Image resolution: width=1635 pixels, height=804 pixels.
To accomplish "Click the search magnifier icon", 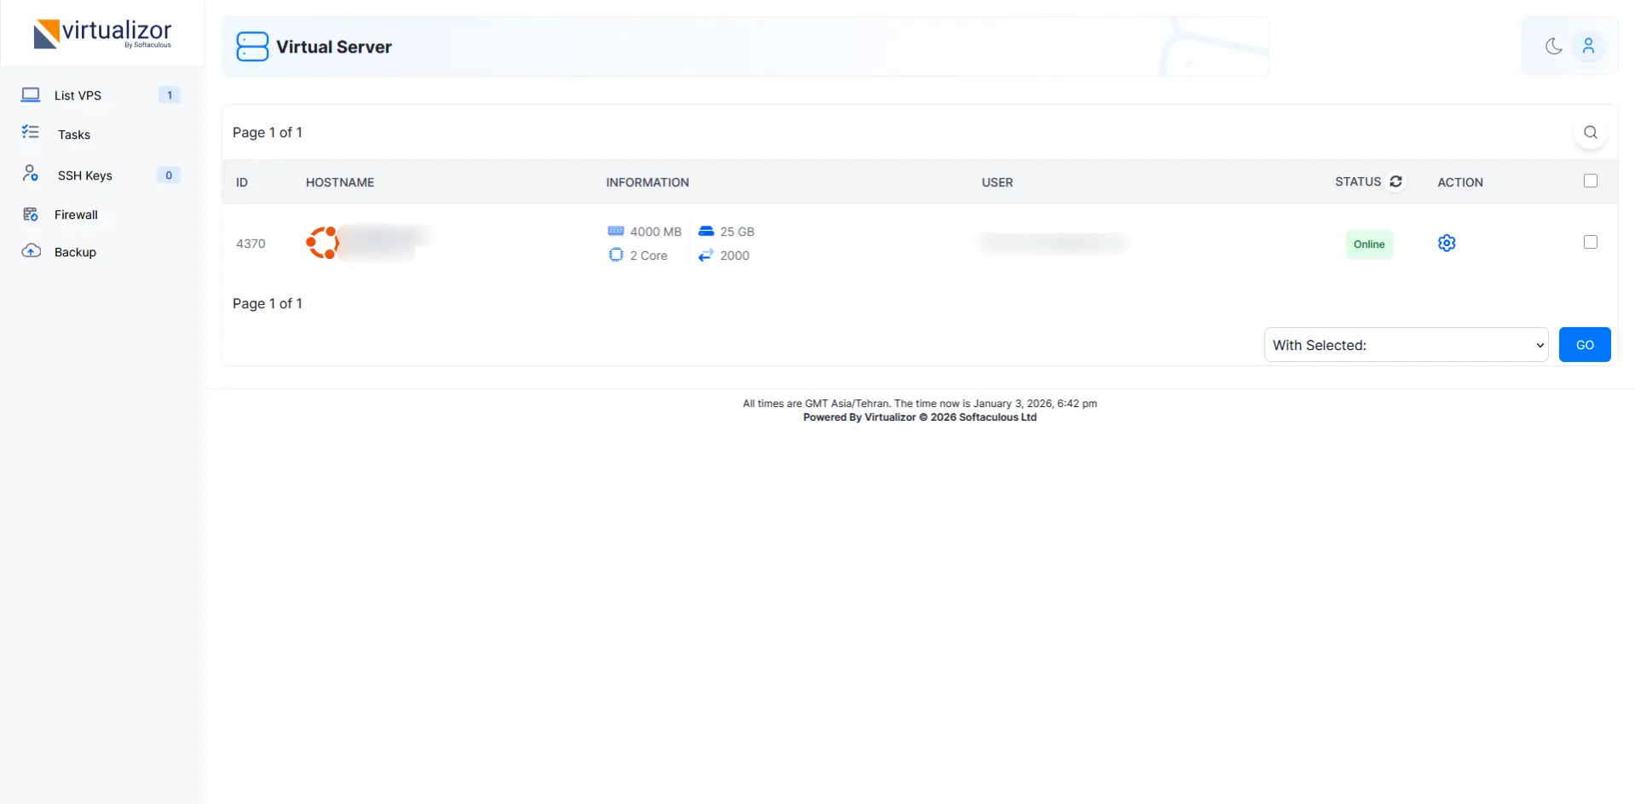I will click(x=1590, y=132).
